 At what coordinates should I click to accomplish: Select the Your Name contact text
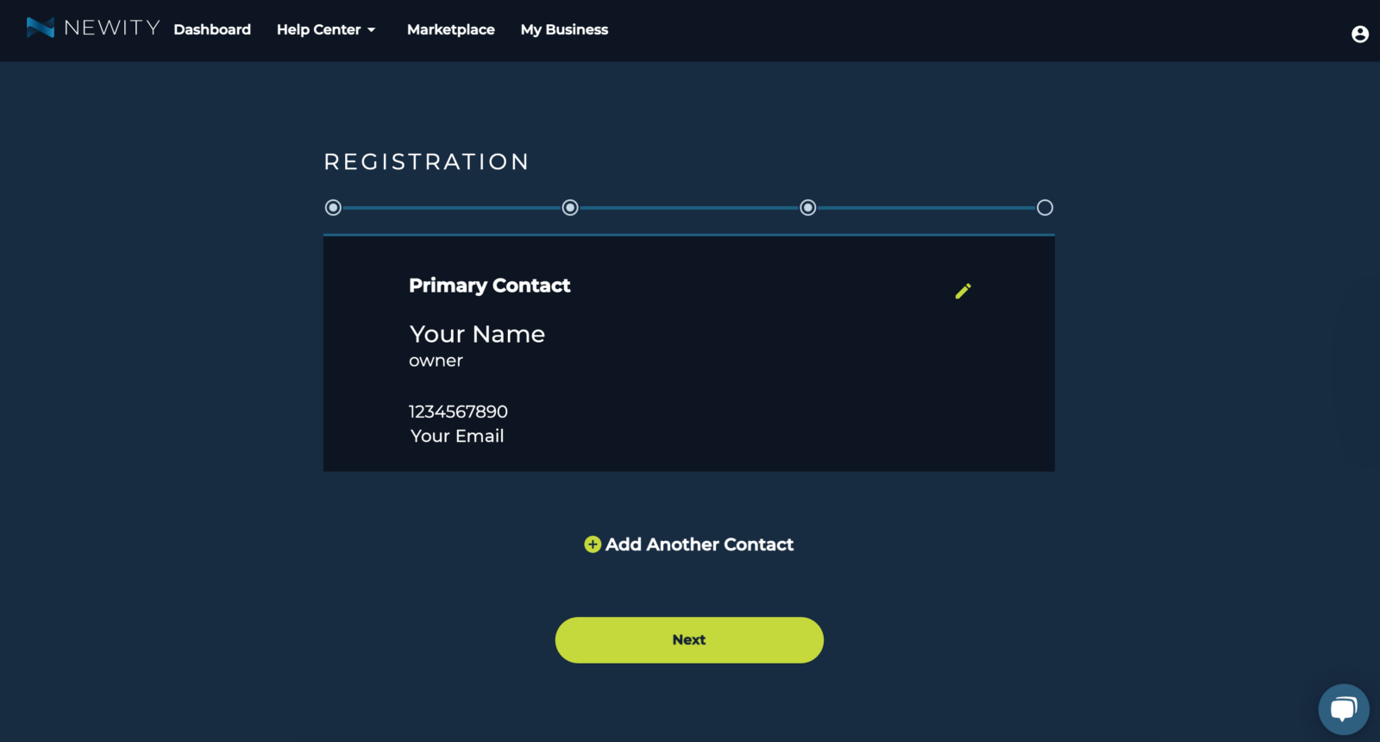click(x=477, y=334)
